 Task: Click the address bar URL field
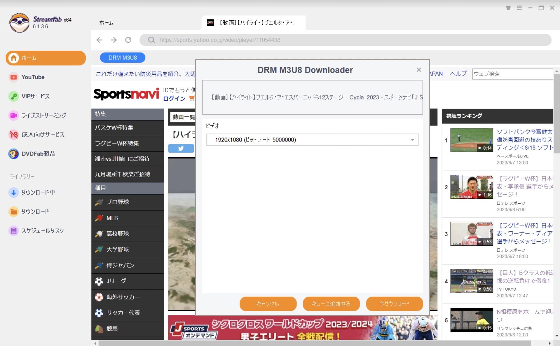click(345, 40)
